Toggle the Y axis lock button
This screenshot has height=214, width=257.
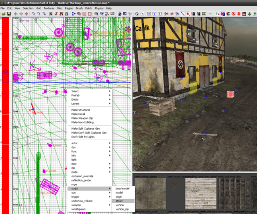click(x=154, y=14)
